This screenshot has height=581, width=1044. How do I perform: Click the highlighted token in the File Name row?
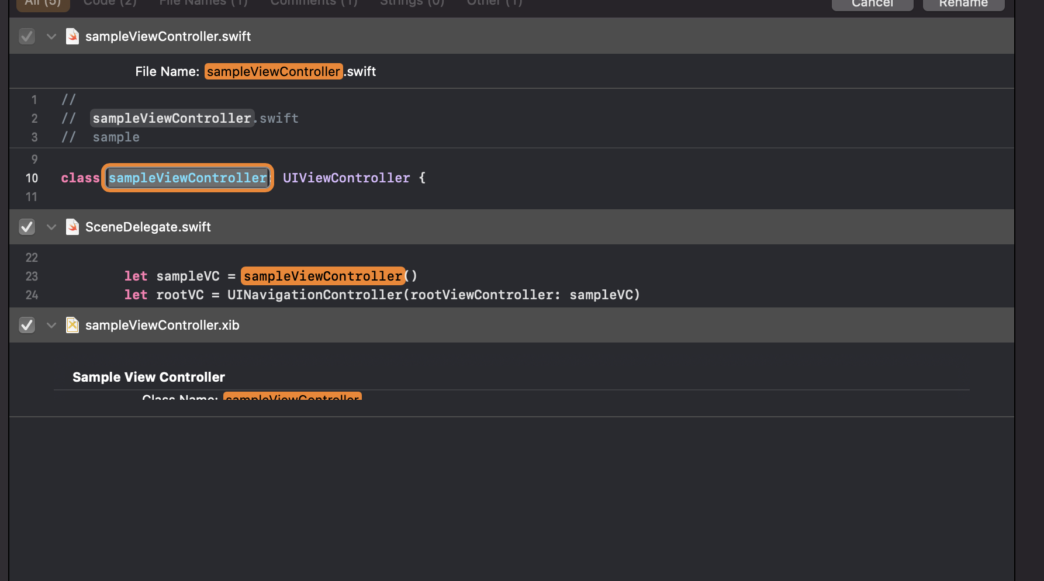click(273, 71)
